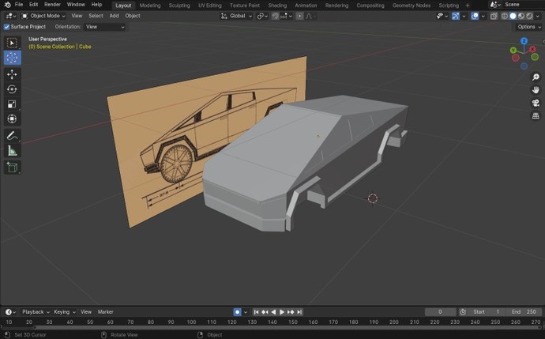Select the Move tool
545x339 pixels.
[x=12, y=74]
